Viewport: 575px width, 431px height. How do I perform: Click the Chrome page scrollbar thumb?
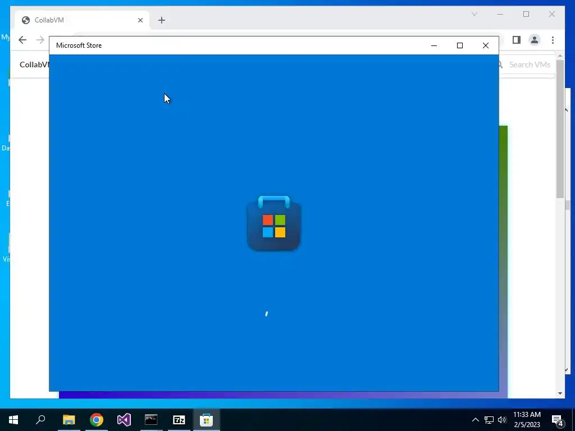coord(560,129)
